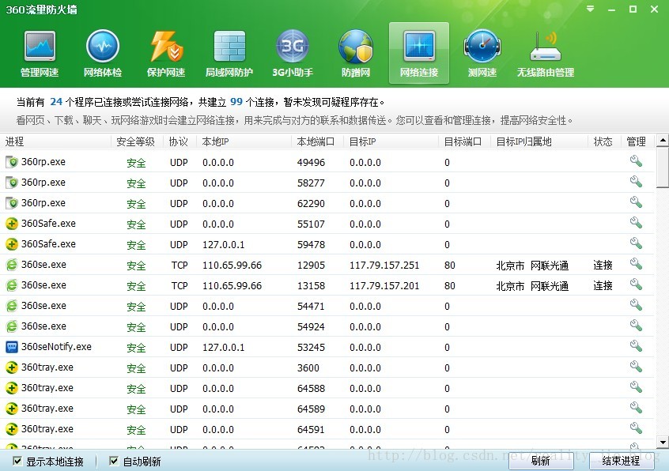Sort by 目标端口 column header
The height and width of the screenshot is (471, 669).
pos(463,141)
